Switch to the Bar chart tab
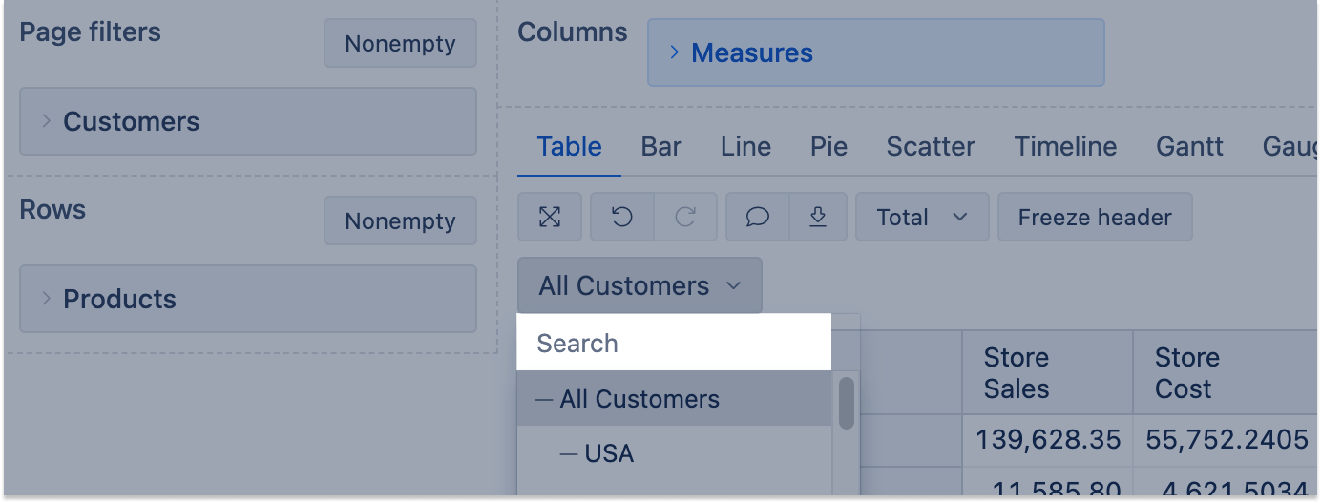The width and height of the screenshot is (1321, 503). [661, 147]
